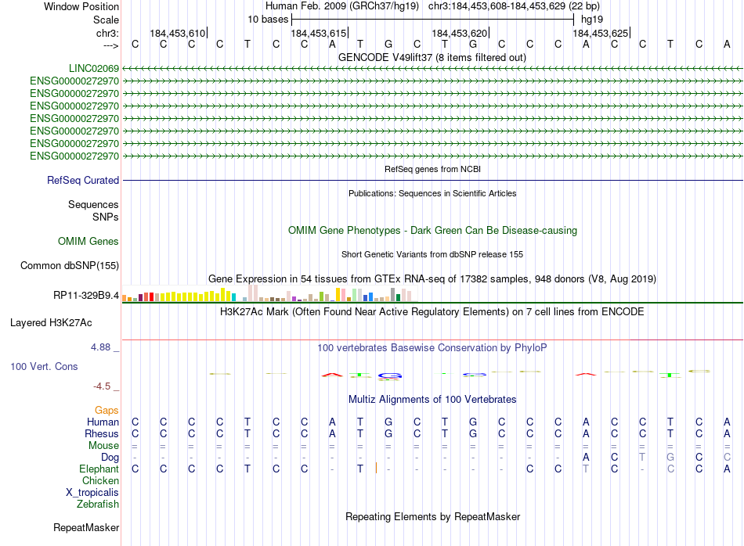Click the cyan bar in GTEx chart

[234, 298]
